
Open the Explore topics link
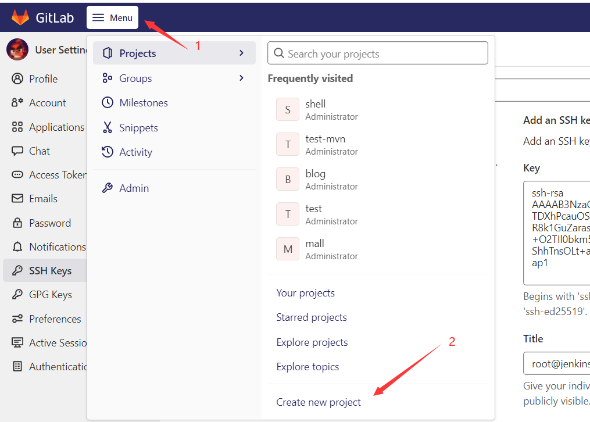(x=307, y=367)
